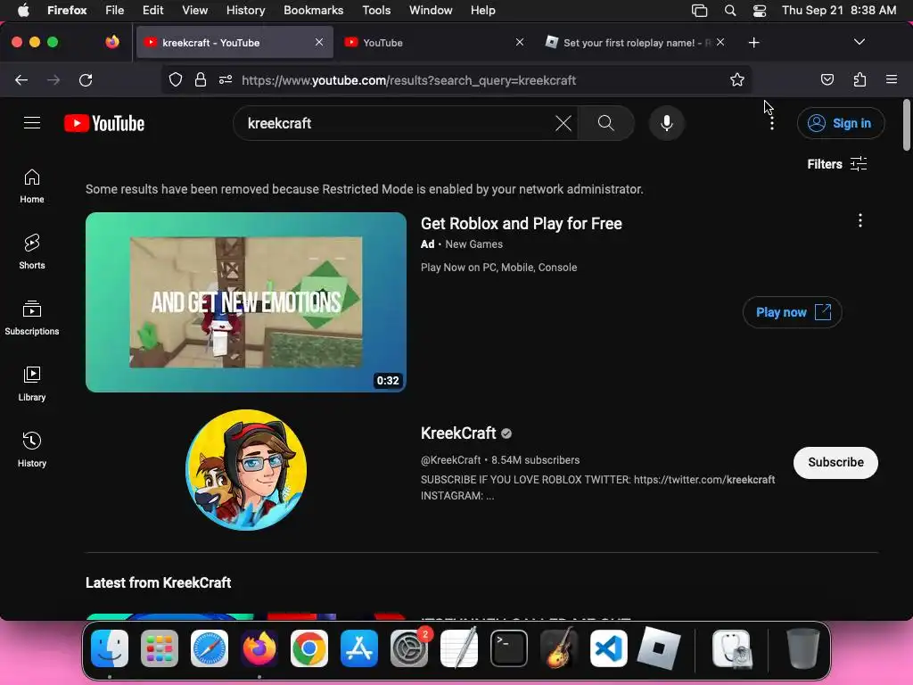This screenshot has width=913, height=685.
Task: Open Shorts in the sidebar
Action: (x=32, y=252)
